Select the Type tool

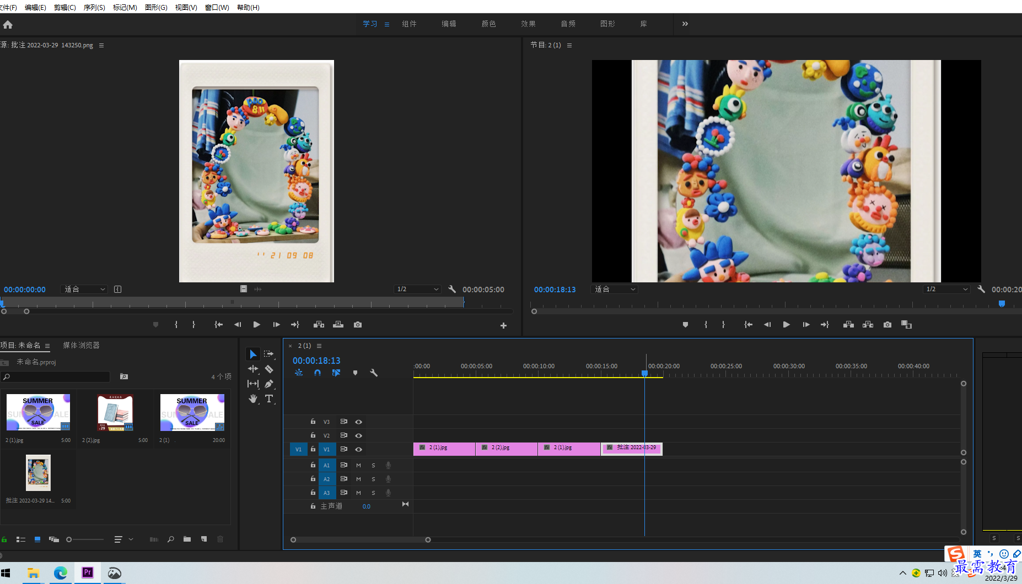click(x=269, y=399)
